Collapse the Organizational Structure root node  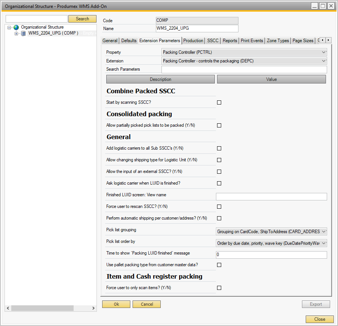tap(9, 27)
